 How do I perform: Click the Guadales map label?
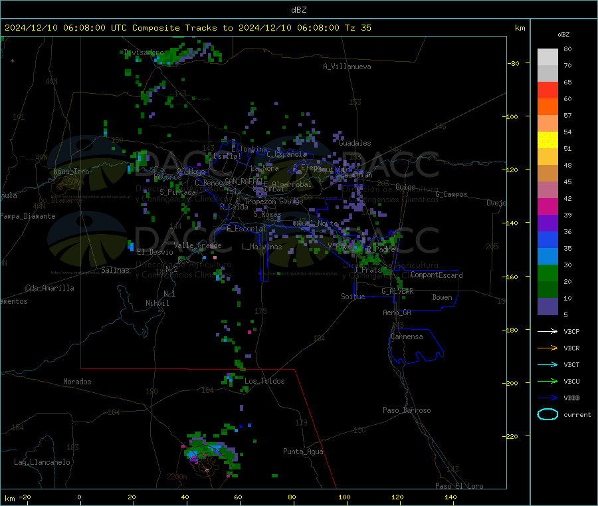[x=355, y=143]
